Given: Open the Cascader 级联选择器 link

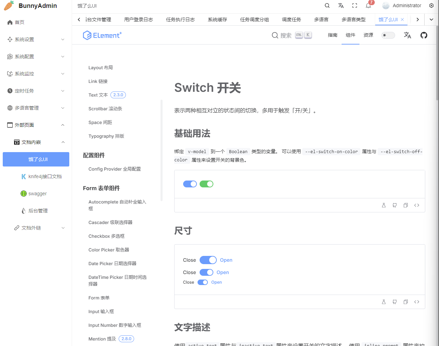Looking at the screenshot, I should pyautogui.click(x=110, y=222).
